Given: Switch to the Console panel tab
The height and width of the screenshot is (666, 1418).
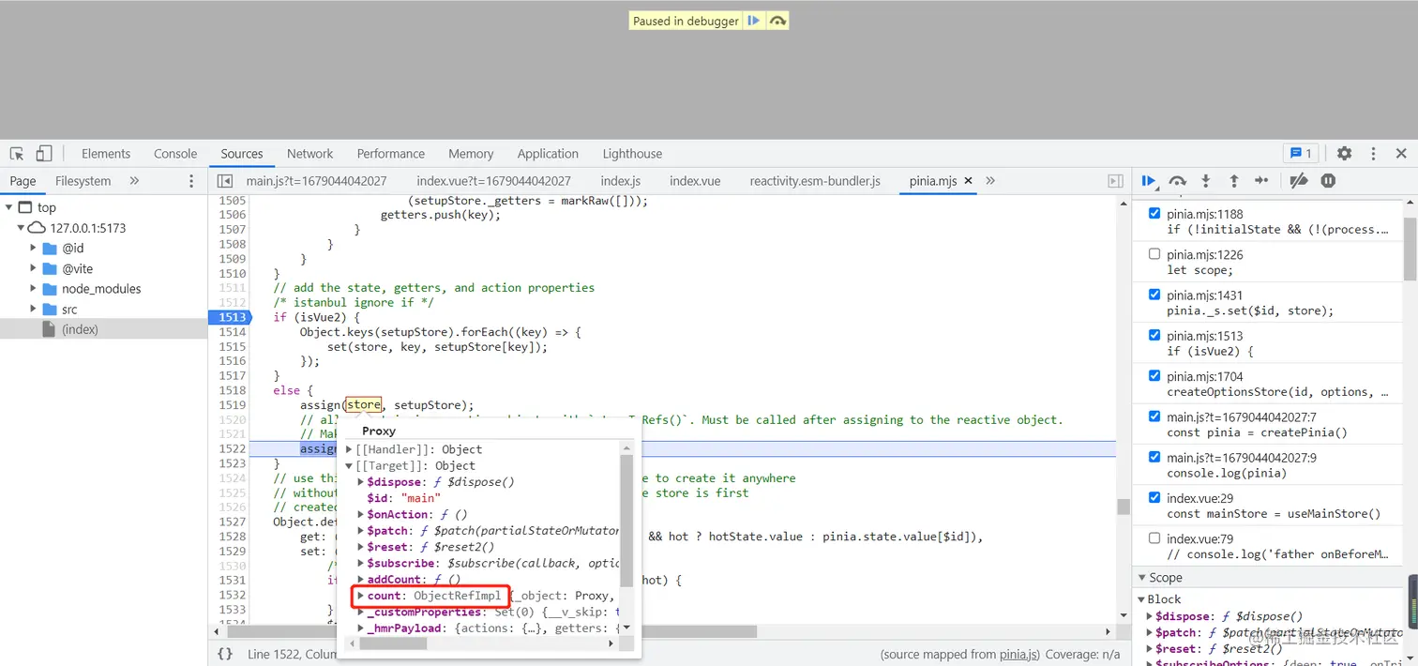Looking at the screenshot, I should coord(175,154).
